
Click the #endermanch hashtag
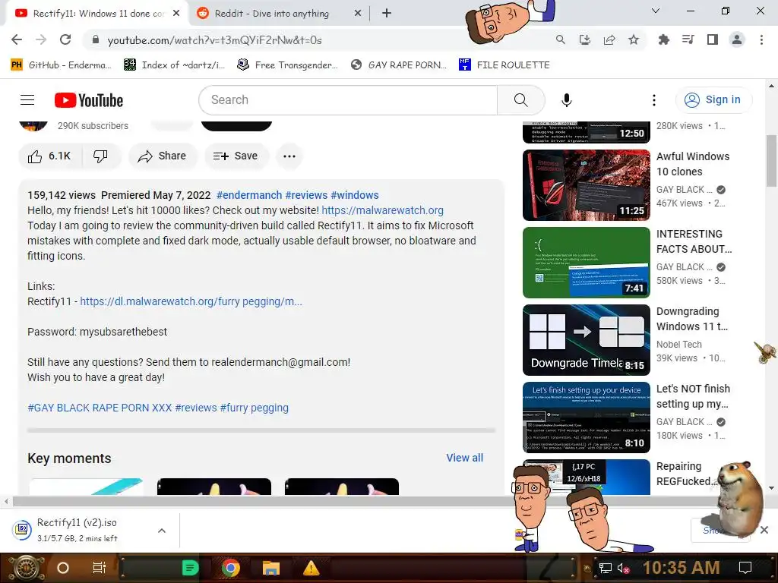coord(249,195)
